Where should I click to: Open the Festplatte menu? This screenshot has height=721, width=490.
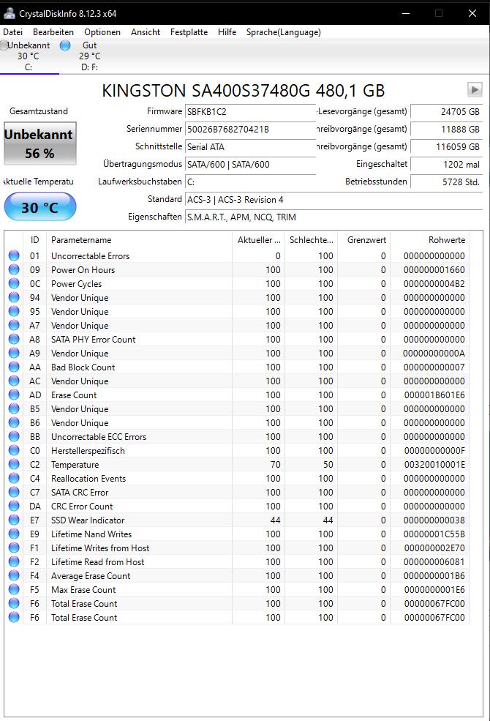tap(189, 32)
